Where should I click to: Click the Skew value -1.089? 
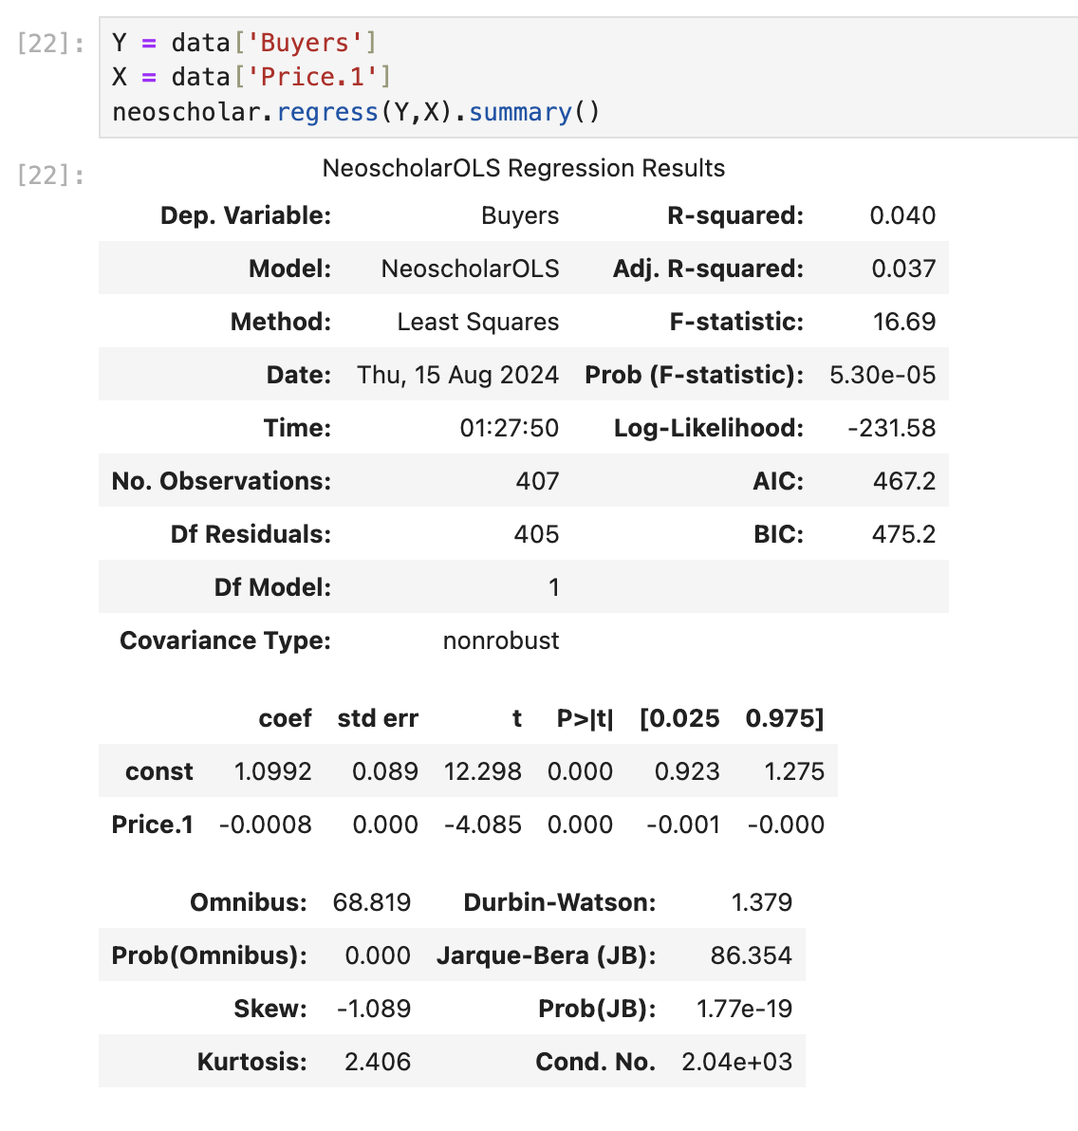pos(374,1009)
